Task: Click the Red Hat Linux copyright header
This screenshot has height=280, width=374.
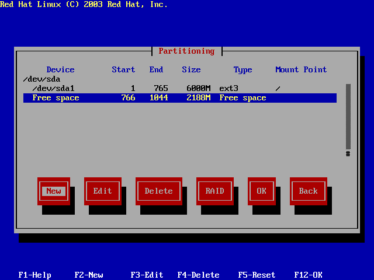Action: pyautogui.click(x=84, y=4)
